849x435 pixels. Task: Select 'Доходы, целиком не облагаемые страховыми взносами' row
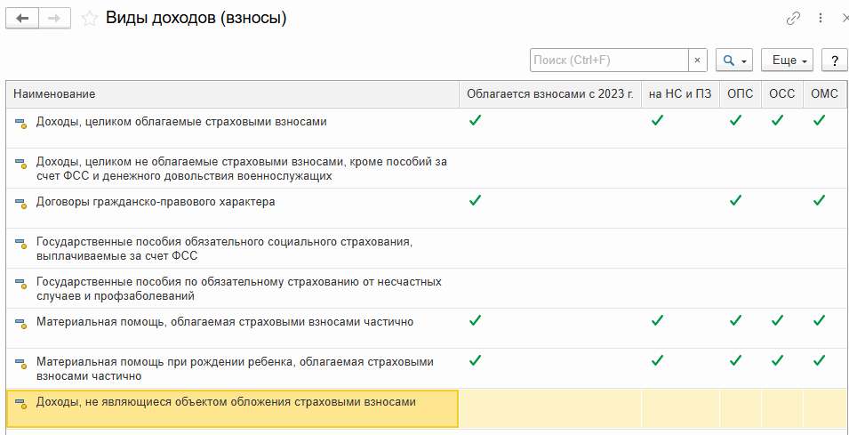coord(426,168)
